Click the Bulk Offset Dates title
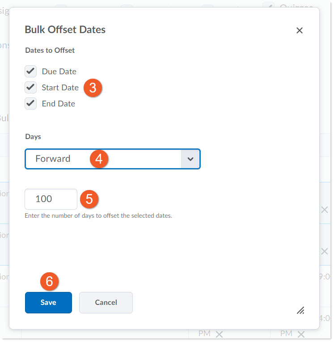Screen dimensions: 334x342 click(65, 30)
